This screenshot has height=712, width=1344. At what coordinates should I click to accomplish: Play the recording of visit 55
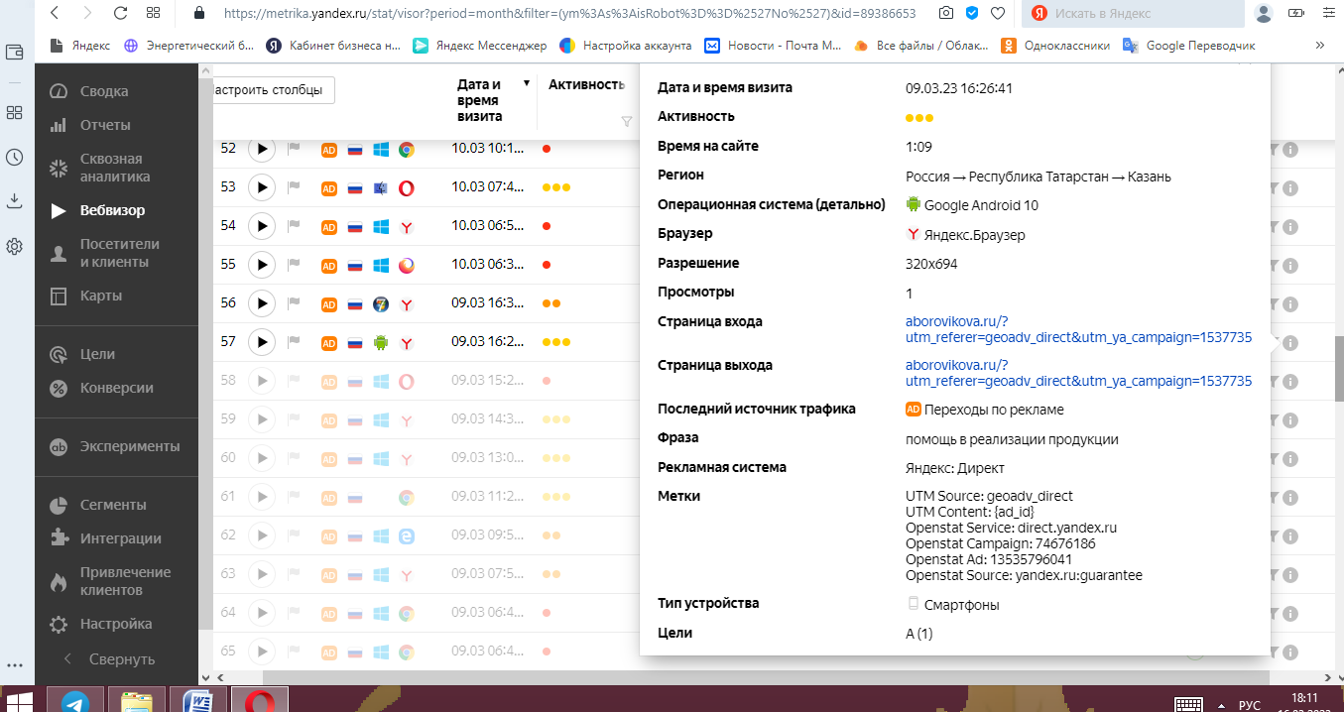coord(261,265)
